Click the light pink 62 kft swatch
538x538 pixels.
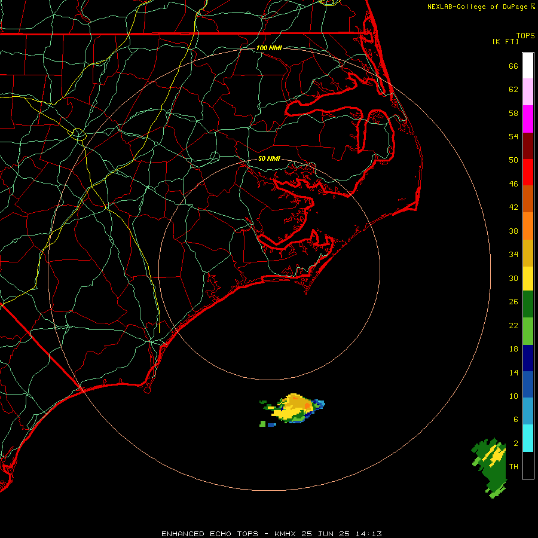click(x=528, y=91)
